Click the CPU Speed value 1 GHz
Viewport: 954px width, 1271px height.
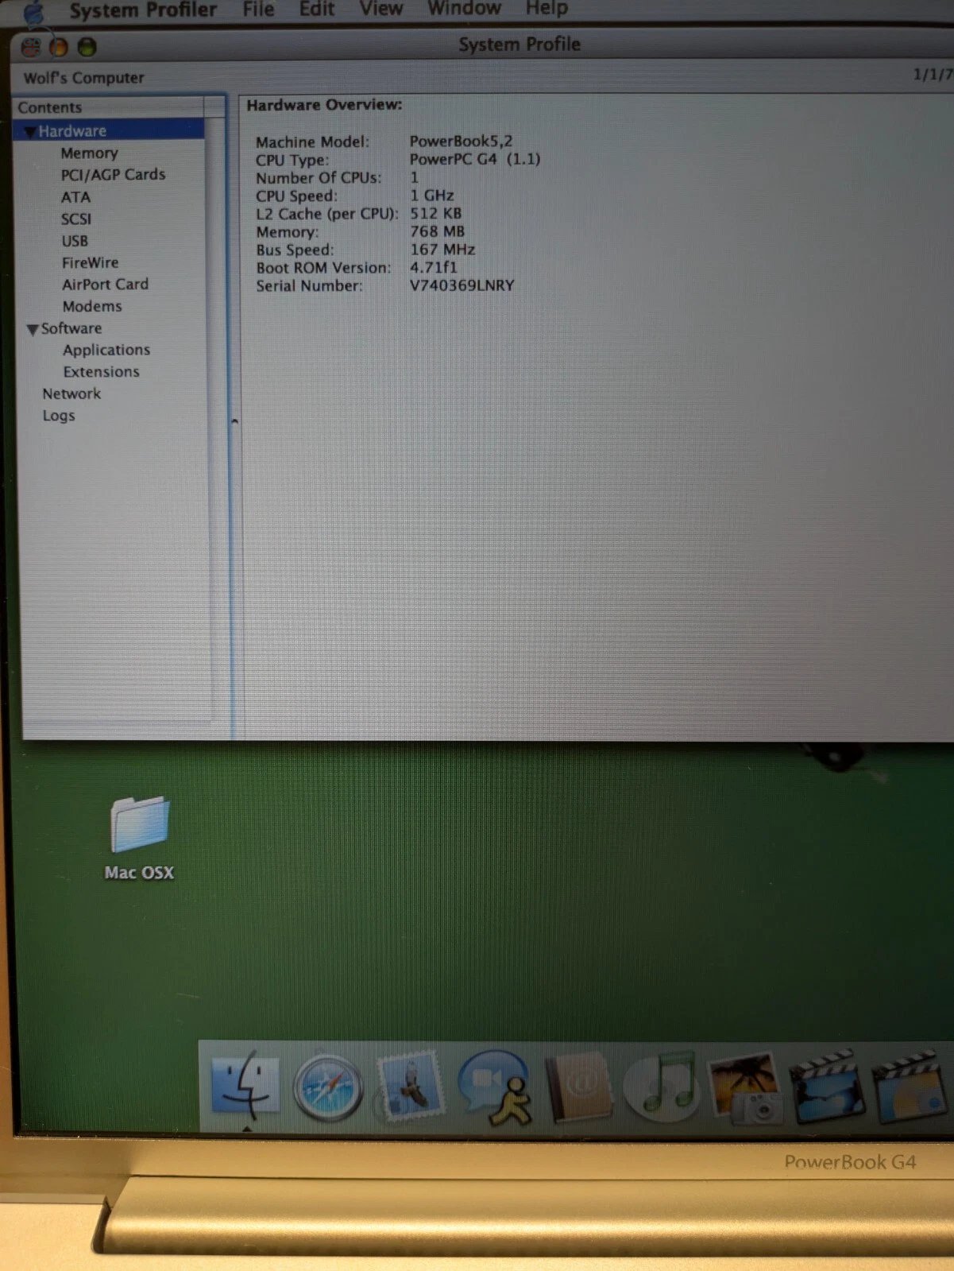[x=432, y=196]
